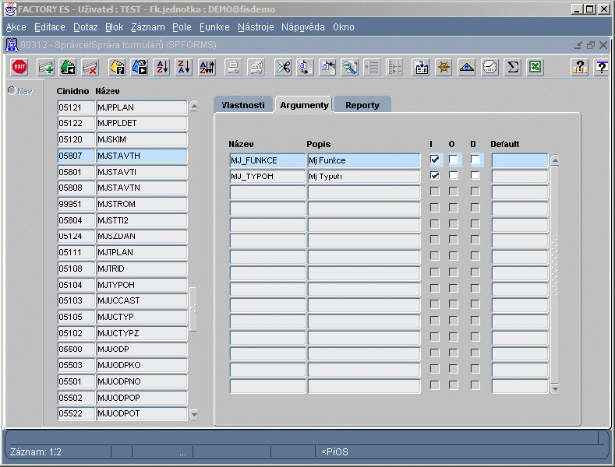Select the MJTYPOH row name field
The width and height of the screenshot is (615, 467).
[141, 286]
